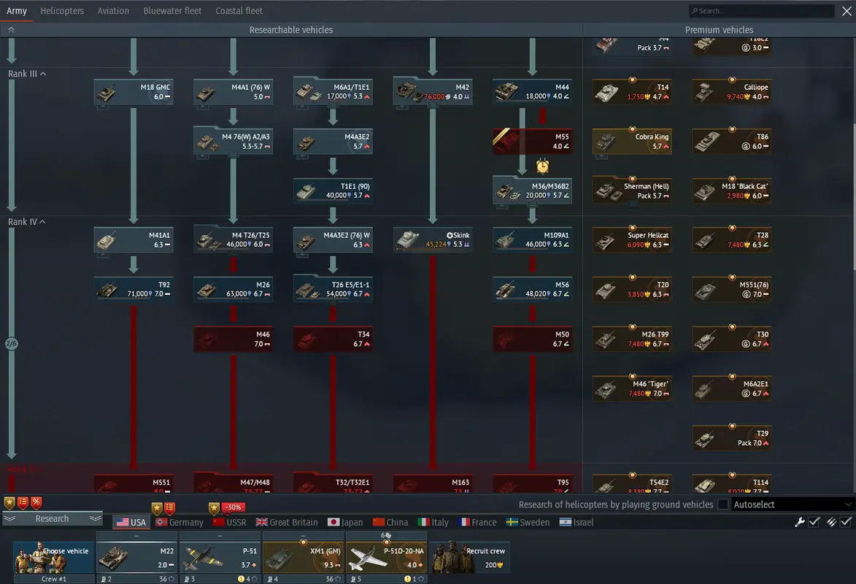The image size is (856, 584).
Task: Click the XM1 (GM) tank slot
Action: tap(303, 558)
